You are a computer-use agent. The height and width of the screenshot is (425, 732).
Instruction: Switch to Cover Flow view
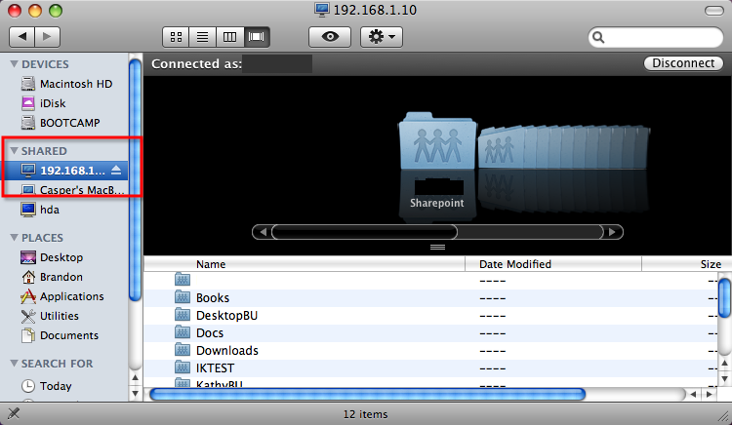pos(257,37)
